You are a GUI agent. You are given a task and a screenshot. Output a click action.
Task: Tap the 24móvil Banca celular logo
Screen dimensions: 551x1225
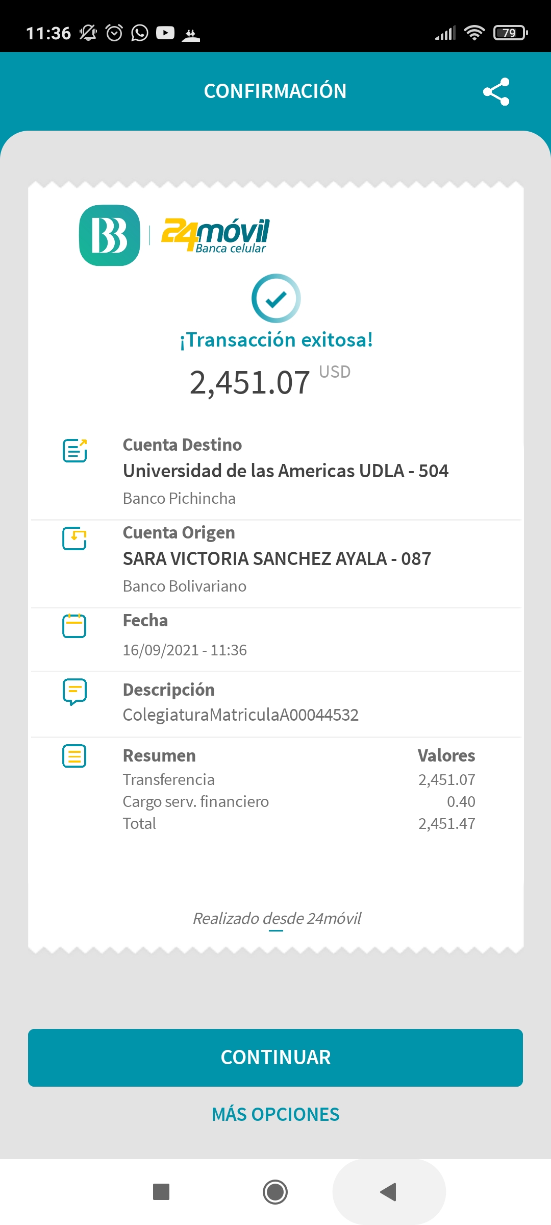point(215,235)
